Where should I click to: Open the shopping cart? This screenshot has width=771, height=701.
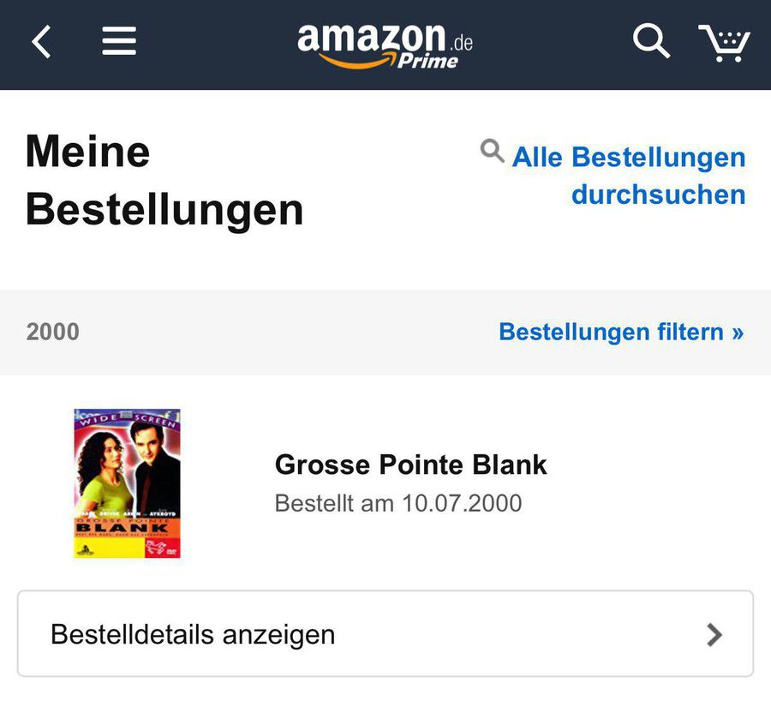coord(724,42)
